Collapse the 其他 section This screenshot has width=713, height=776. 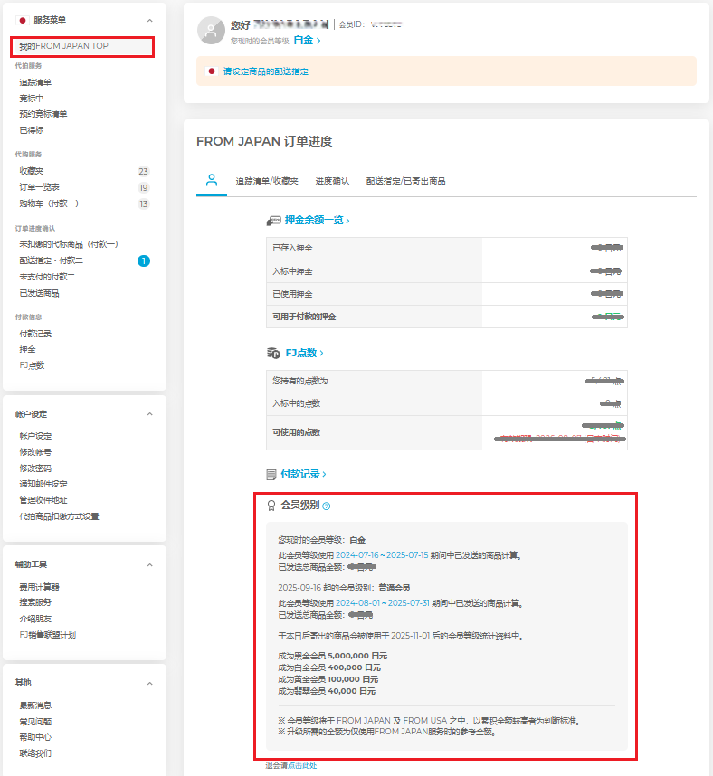[149, 683]
